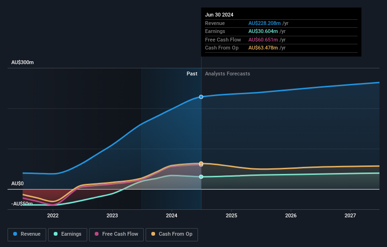The height and width of the screenshot is (247, 387).
Task: Click the -AU$50m y-axis label
Action: 22,204
